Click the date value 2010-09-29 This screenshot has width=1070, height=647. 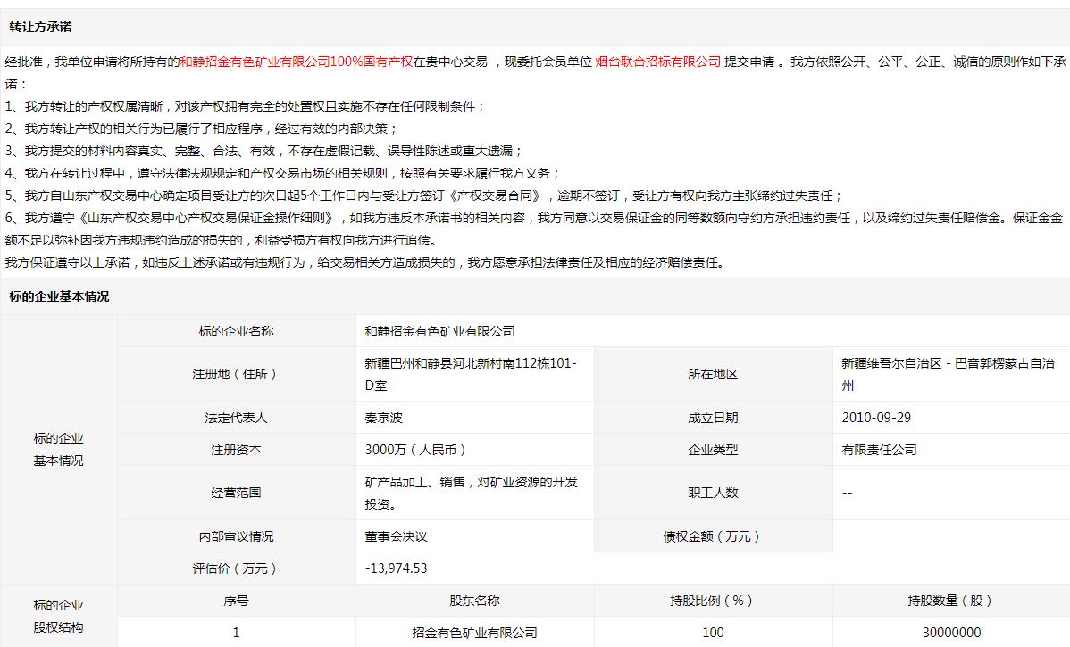coord(876,418)
